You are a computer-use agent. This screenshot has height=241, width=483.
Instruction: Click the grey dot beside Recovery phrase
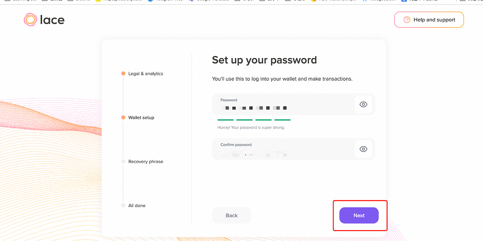coord(123,161)
